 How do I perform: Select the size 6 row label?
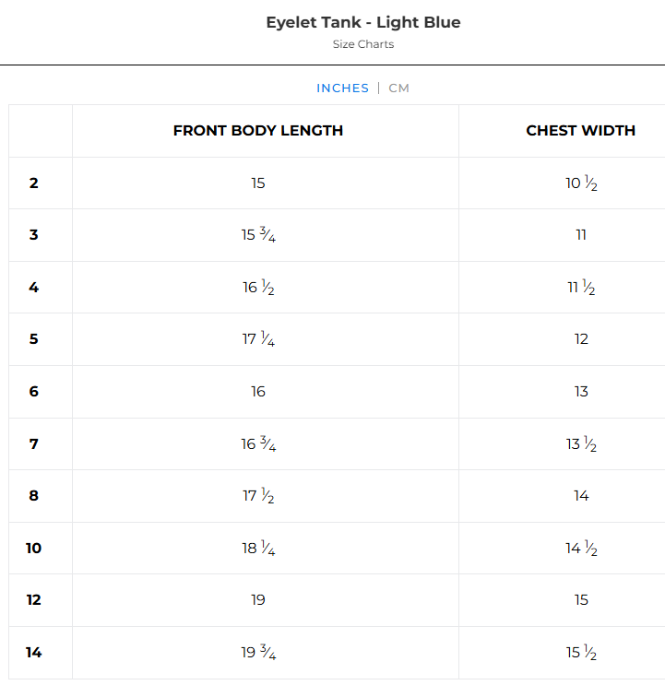coord(34,392)
